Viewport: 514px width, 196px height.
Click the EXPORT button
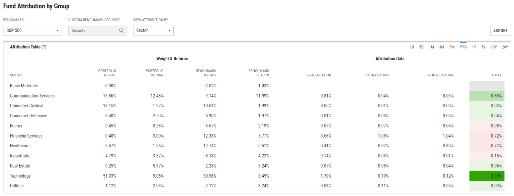pyautogui.click(x=500, y=30)
